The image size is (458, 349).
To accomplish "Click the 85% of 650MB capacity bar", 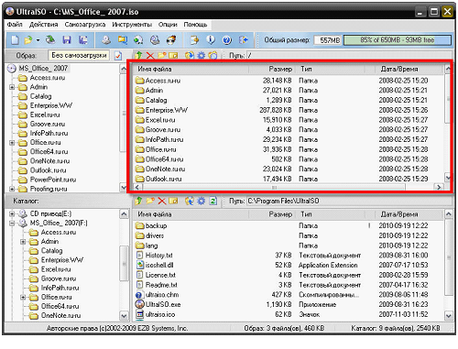I will click(x=398, y=40).
